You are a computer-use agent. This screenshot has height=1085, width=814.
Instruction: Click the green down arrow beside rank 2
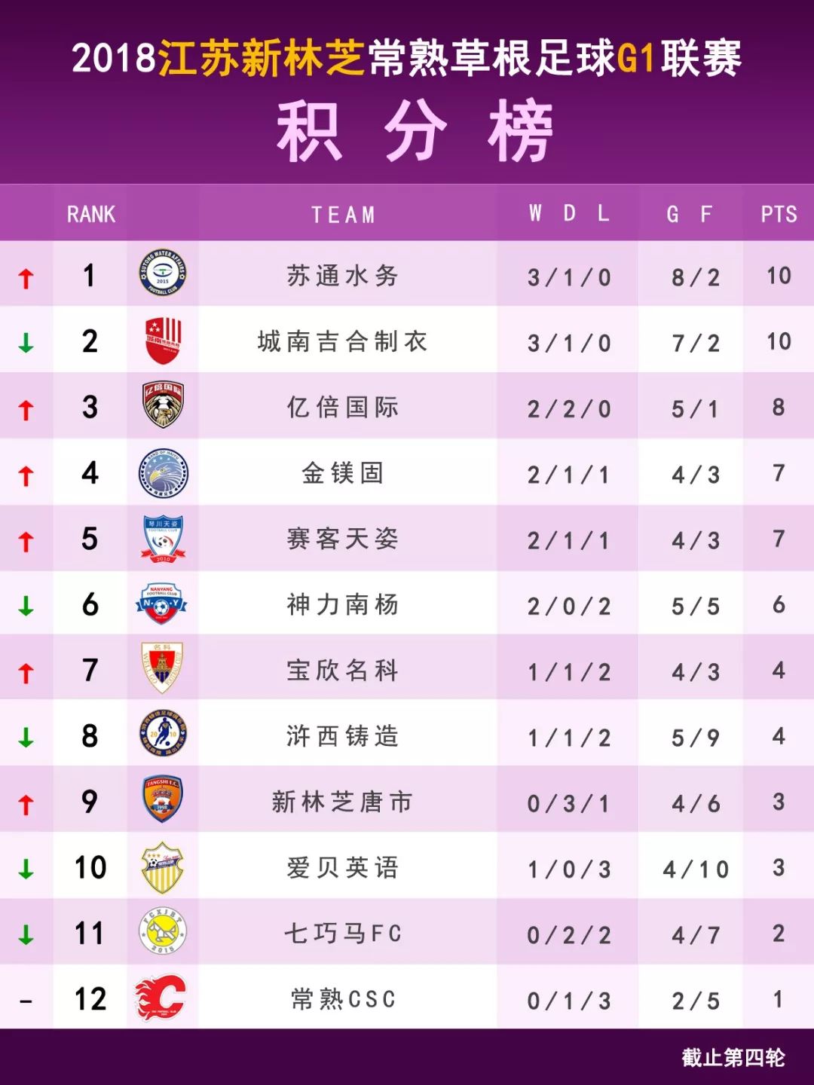[x=26, y=344]
